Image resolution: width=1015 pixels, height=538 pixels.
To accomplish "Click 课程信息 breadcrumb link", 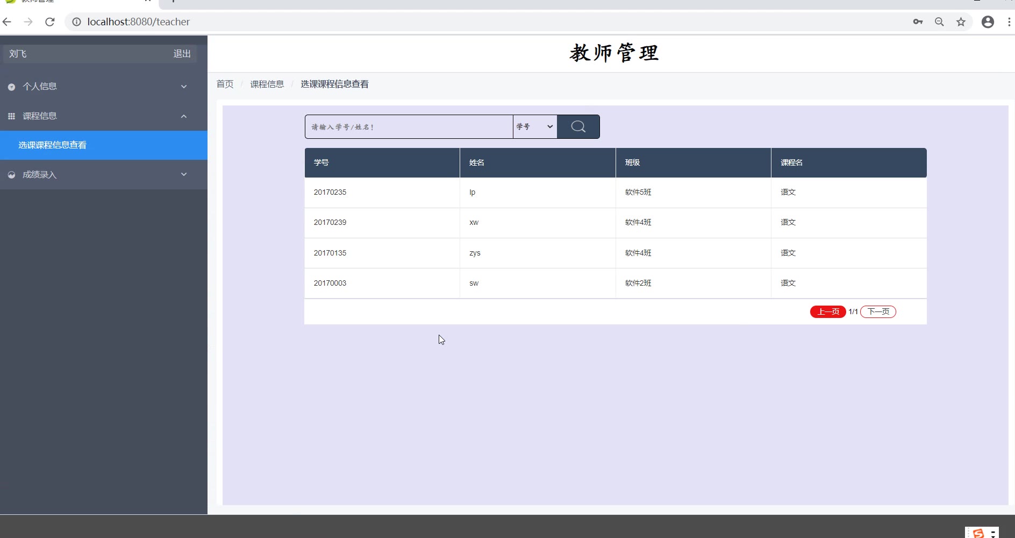I will coord(267,84).
